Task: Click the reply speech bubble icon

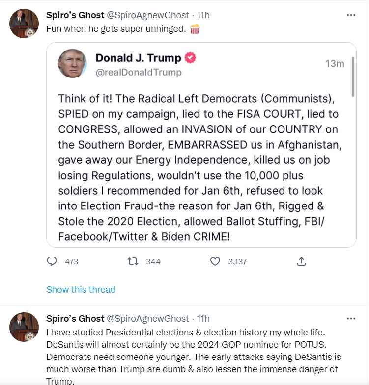Action: point(52,261)
